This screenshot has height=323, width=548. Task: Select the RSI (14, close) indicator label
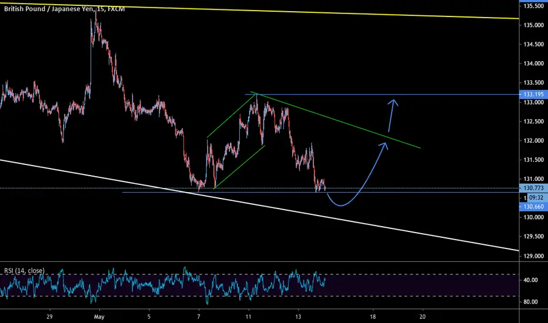pos(25,271)
